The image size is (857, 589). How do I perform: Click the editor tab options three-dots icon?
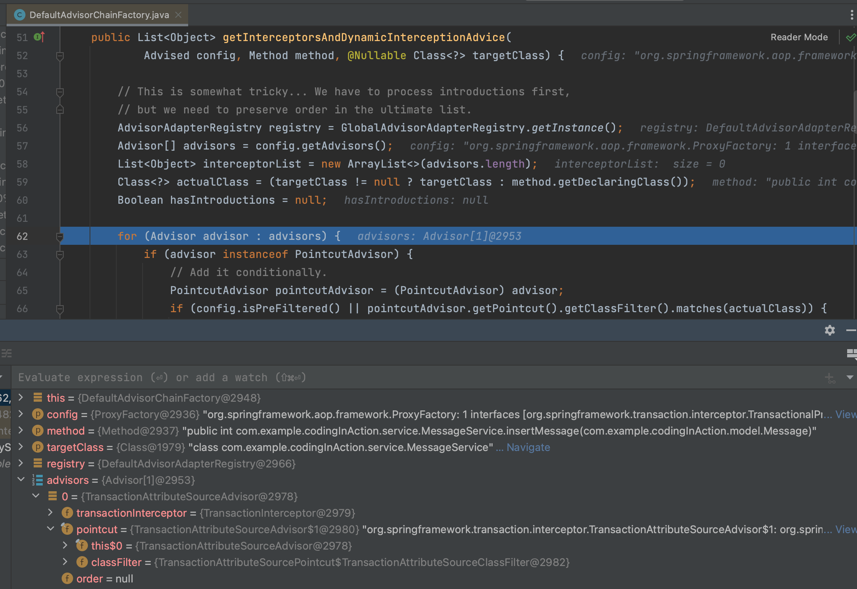tap(852, 15)
